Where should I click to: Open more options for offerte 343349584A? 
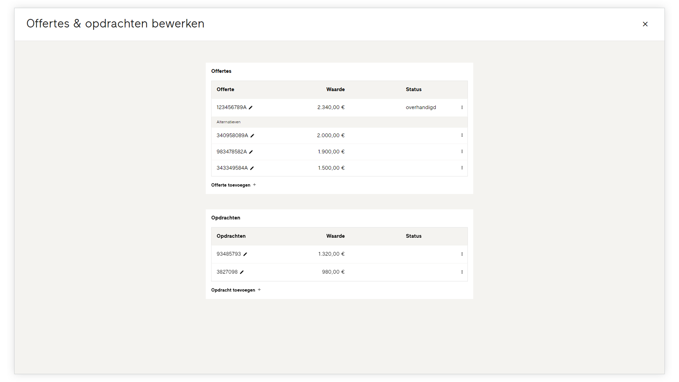click(462, 168)
